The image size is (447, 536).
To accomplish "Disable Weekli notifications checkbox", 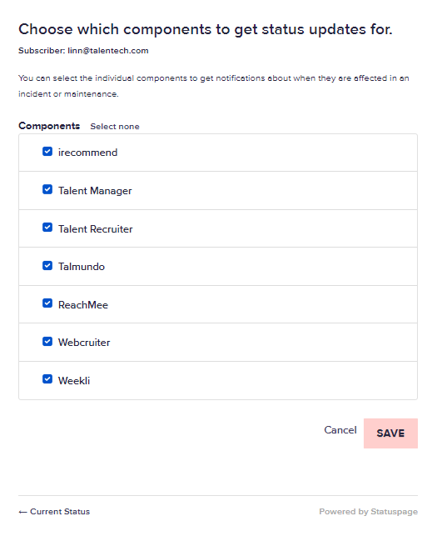I will click(x=47, y=379).
